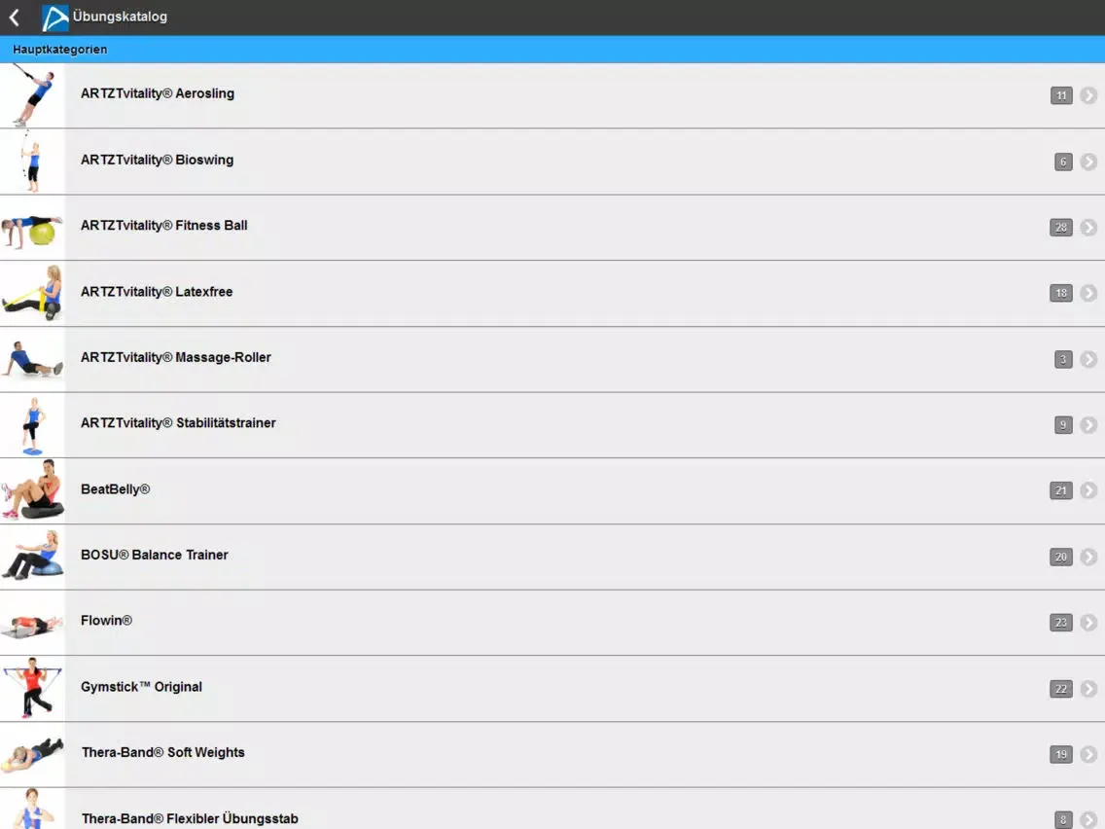Tap the back arrow in the header
This screenshot has width=1105, height=829.
[x=14, y=17]
